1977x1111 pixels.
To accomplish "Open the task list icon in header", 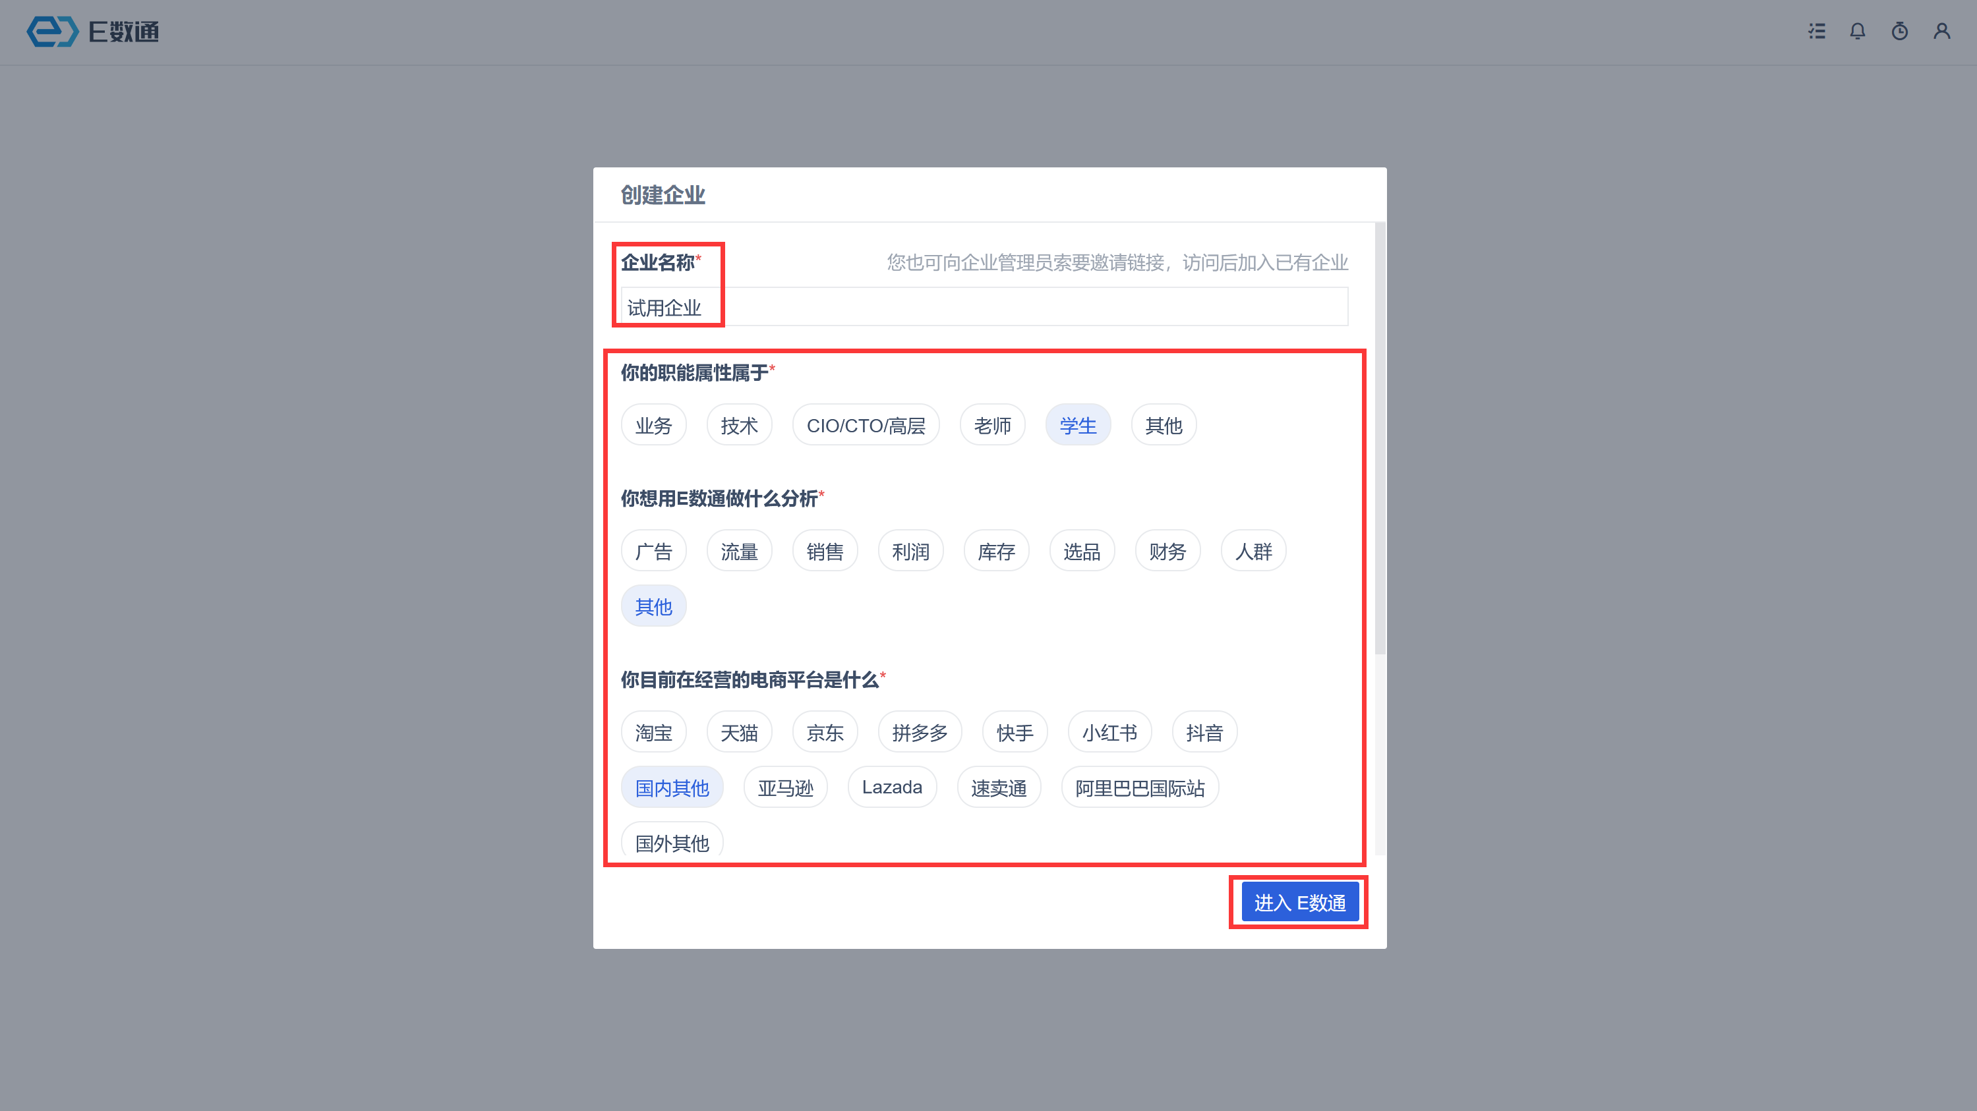I will (x=1817, y=32).
